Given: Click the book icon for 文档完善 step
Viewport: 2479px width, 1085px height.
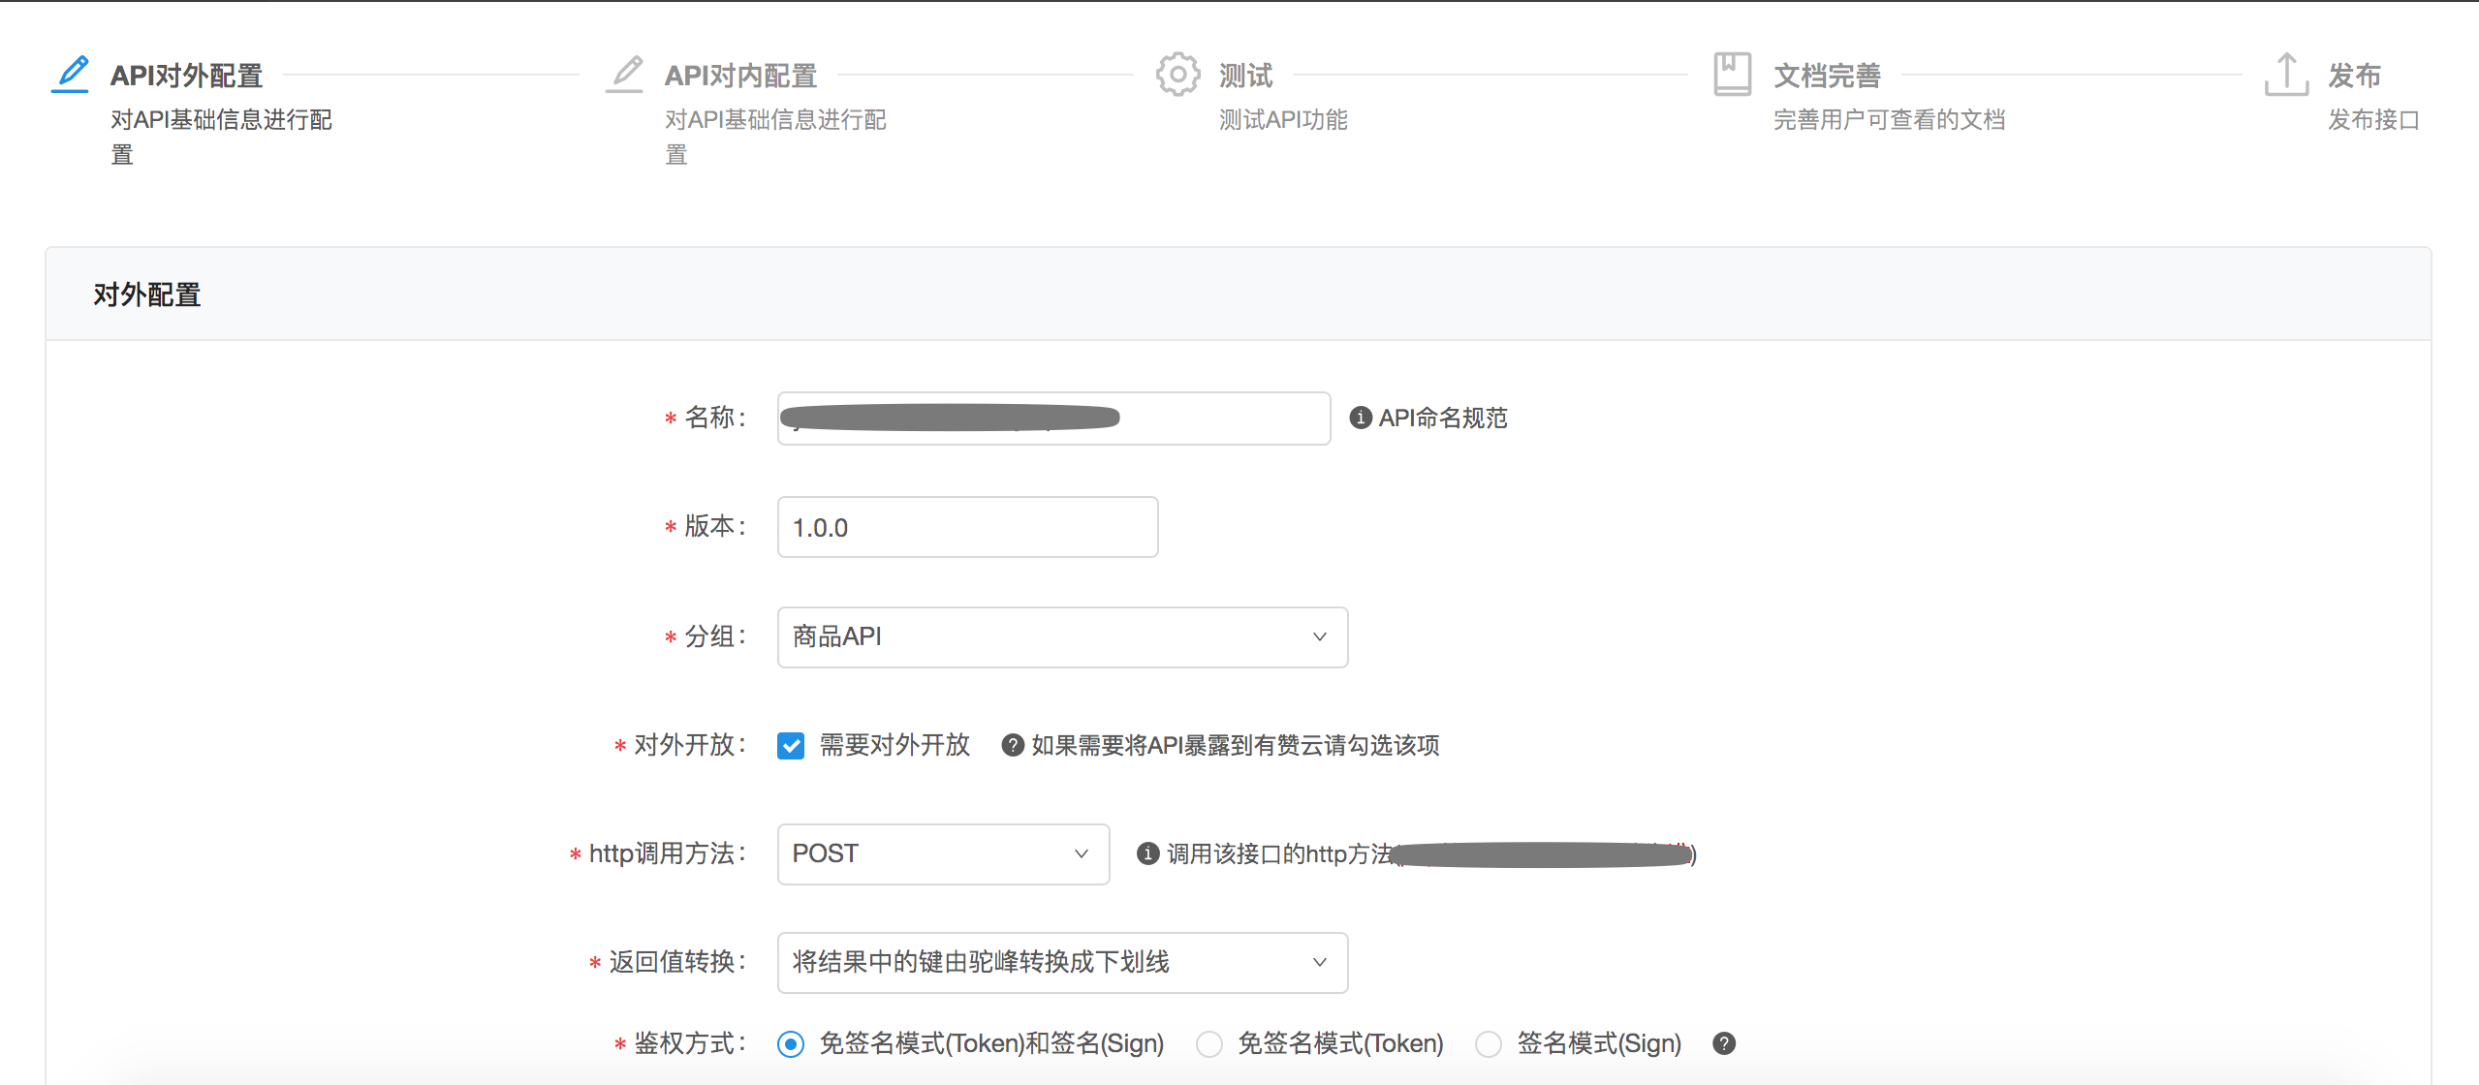Looking at the screenshot, I should pyautogui.click(x=1732, y=75).
